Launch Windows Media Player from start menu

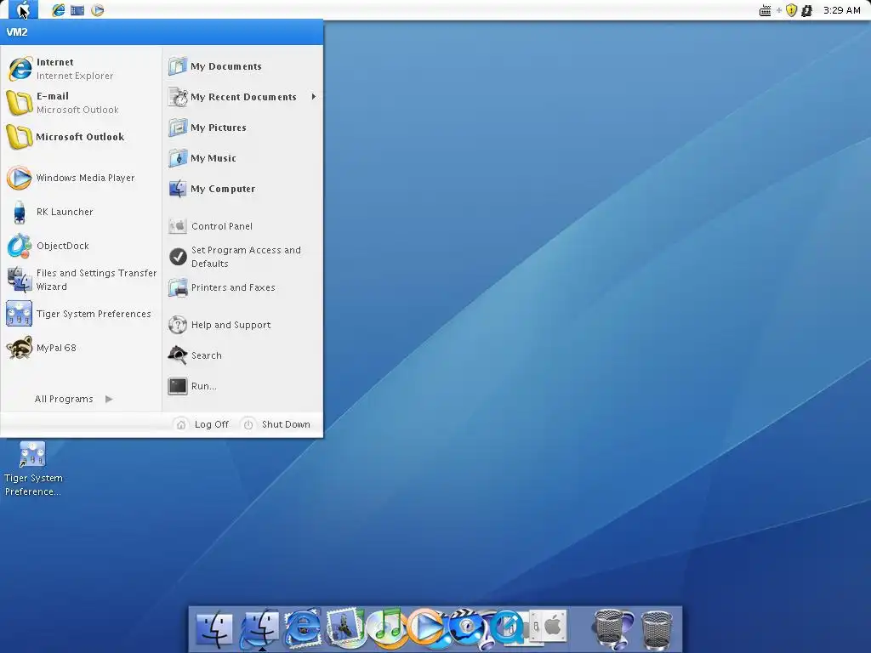point(81,178)
